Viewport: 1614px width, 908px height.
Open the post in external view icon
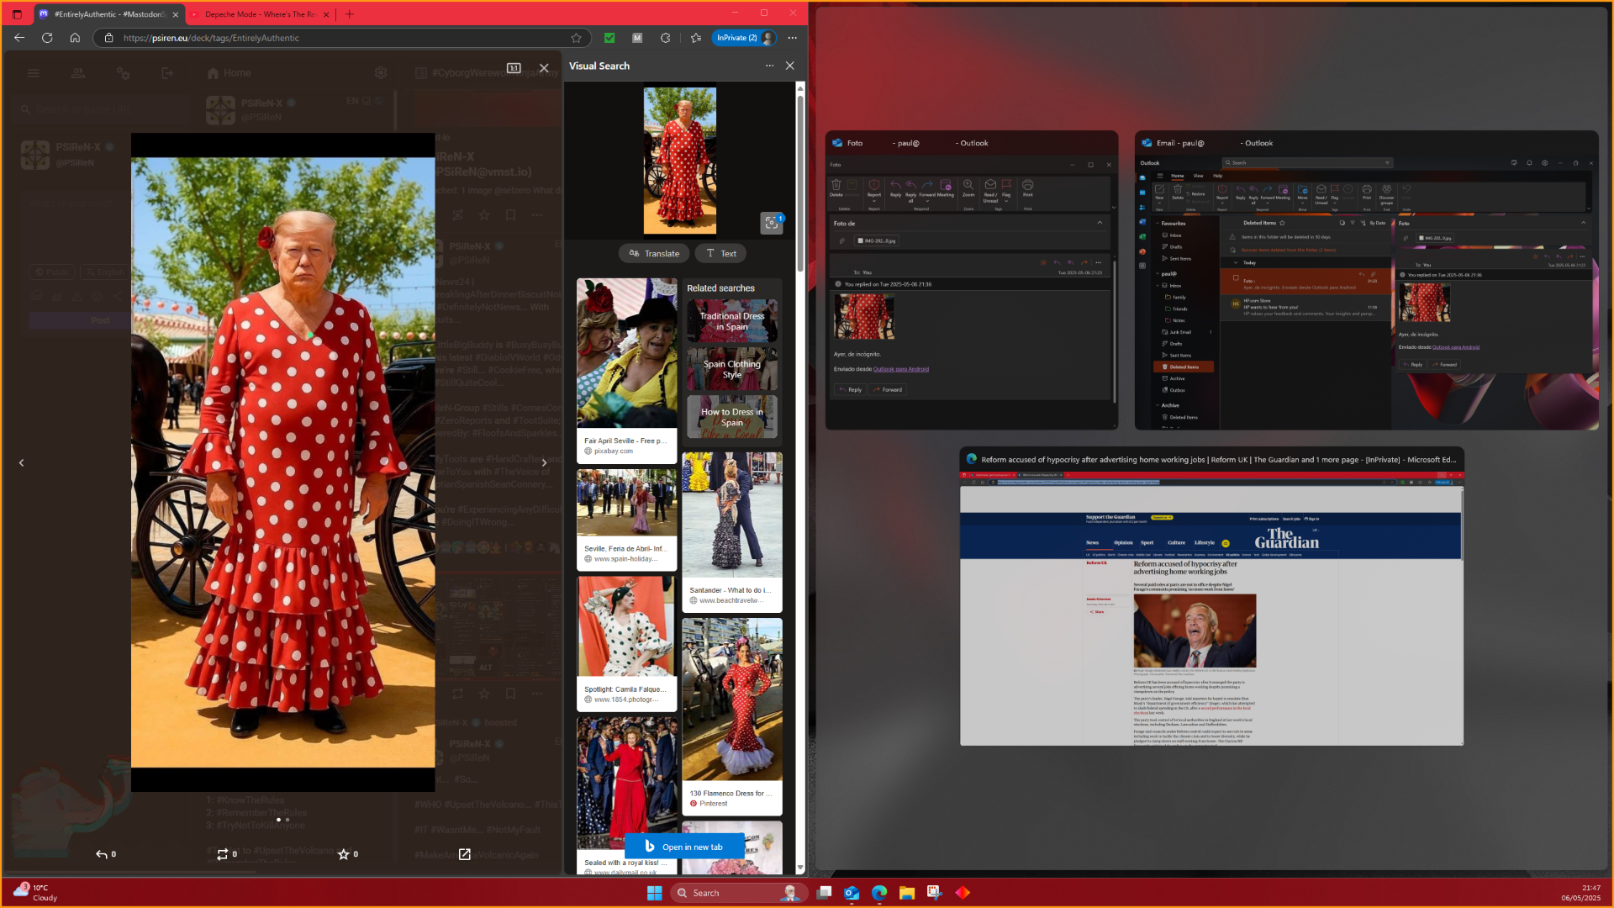(465, 854)
